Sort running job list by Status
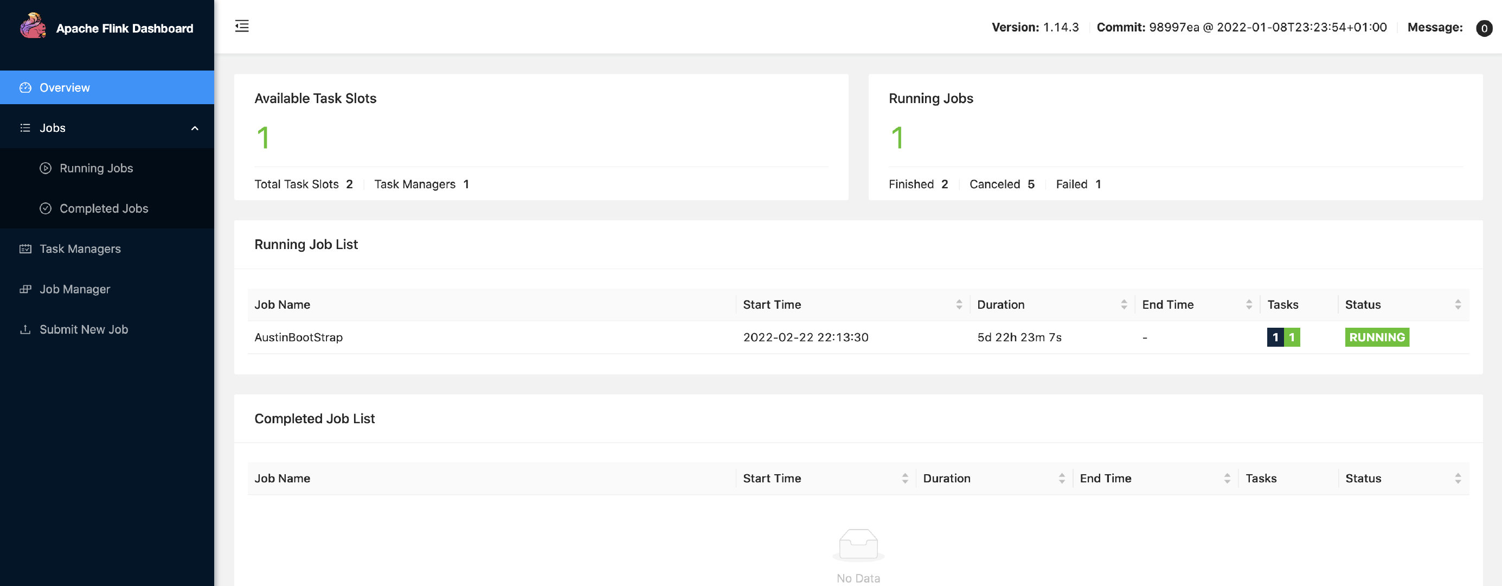The width and height of the screenshot is (1502, 586). tap(1457, 305)
